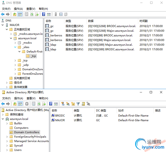The height and width of the screenshot is (152, 166).
Task: Sort DNS records by 时间戳 column header
Action: [x=152, y=21]
